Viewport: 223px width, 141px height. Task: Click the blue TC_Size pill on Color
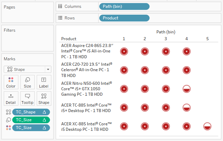[31, 128]
